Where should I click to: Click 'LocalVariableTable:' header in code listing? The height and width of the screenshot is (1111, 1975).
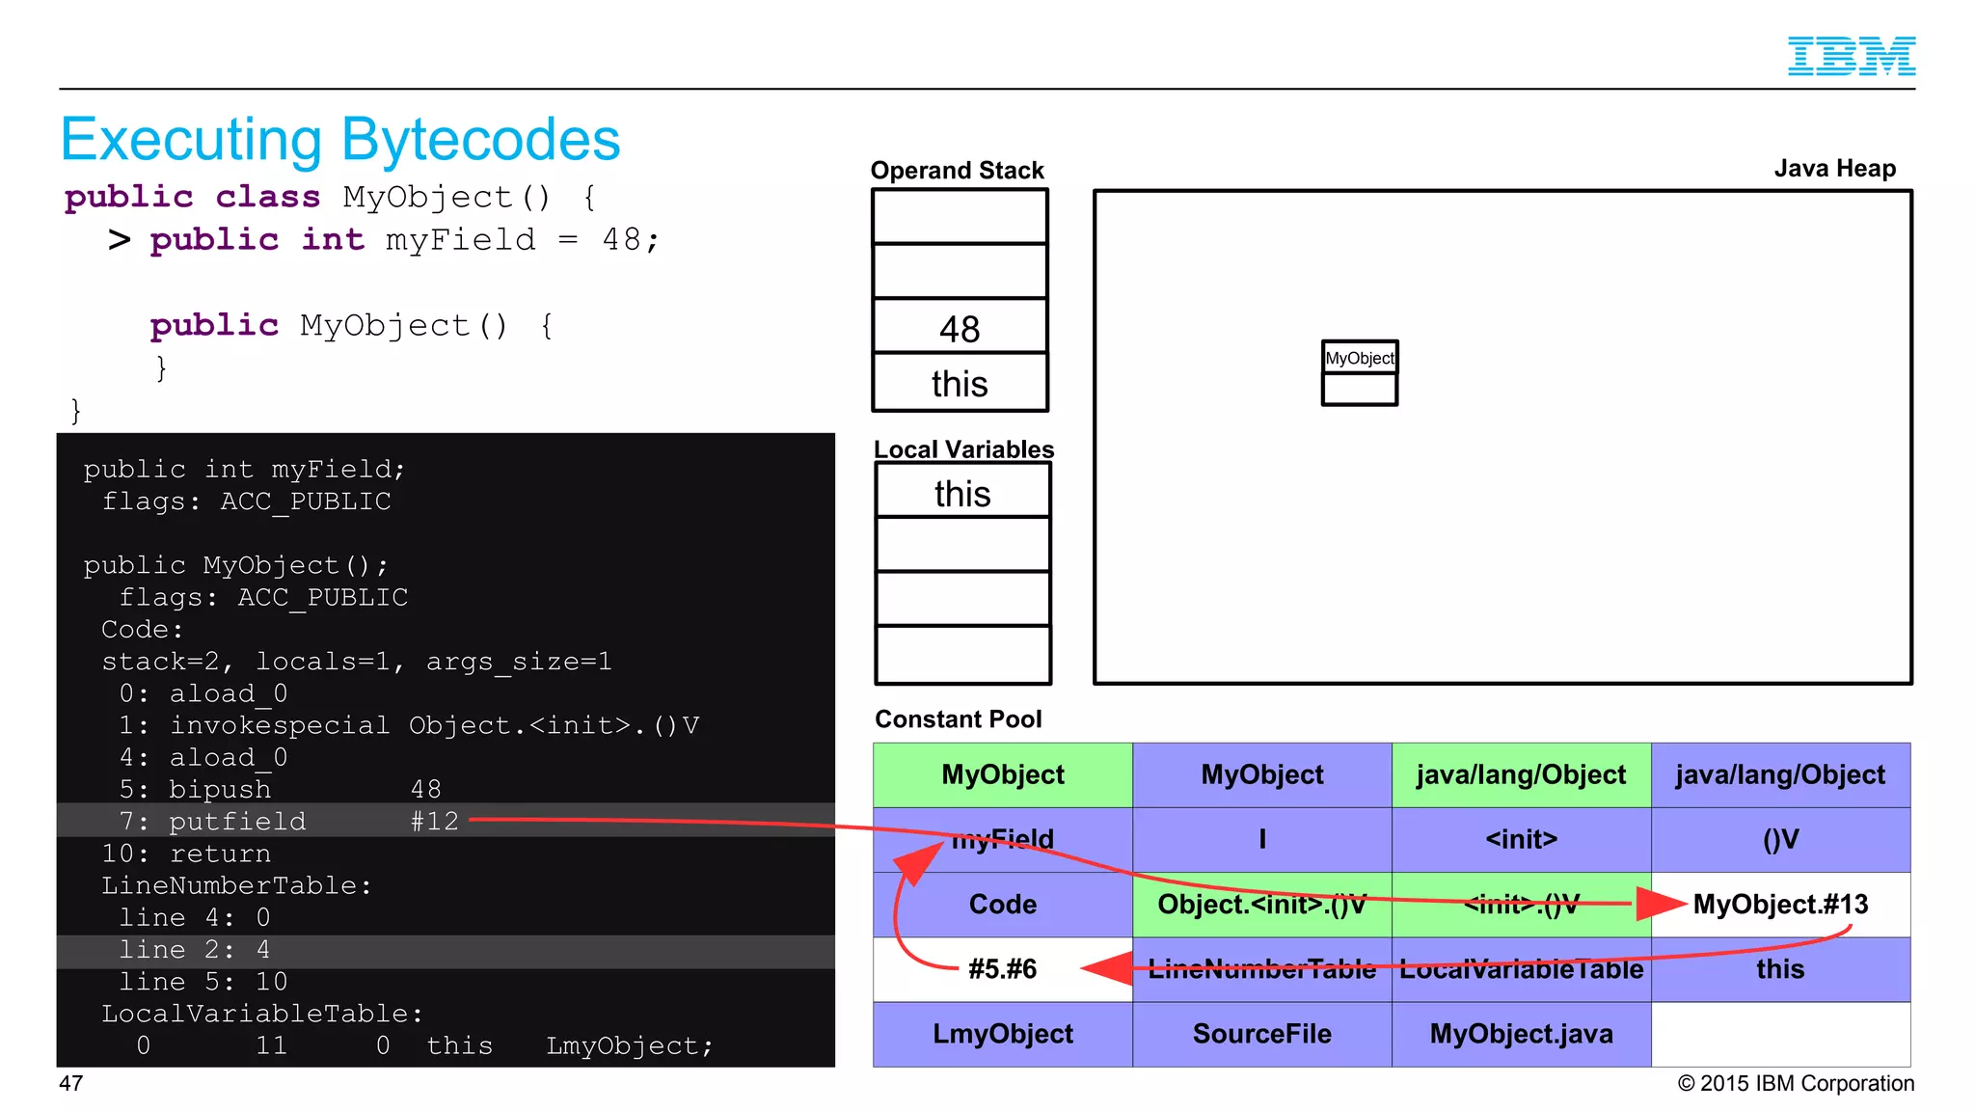(262, 1014)
